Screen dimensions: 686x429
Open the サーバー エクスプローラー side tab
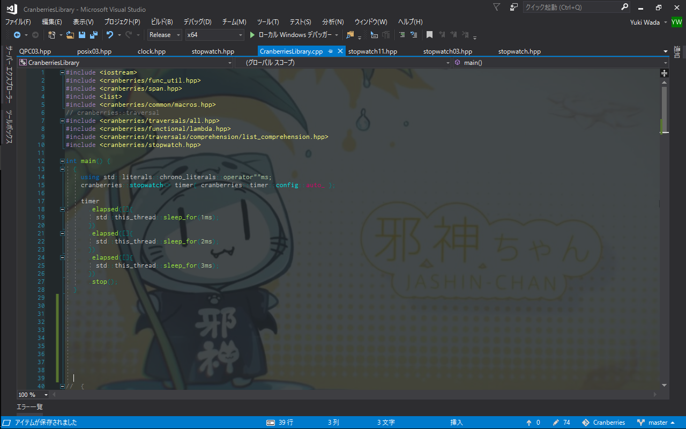click(x=9, y=74)
